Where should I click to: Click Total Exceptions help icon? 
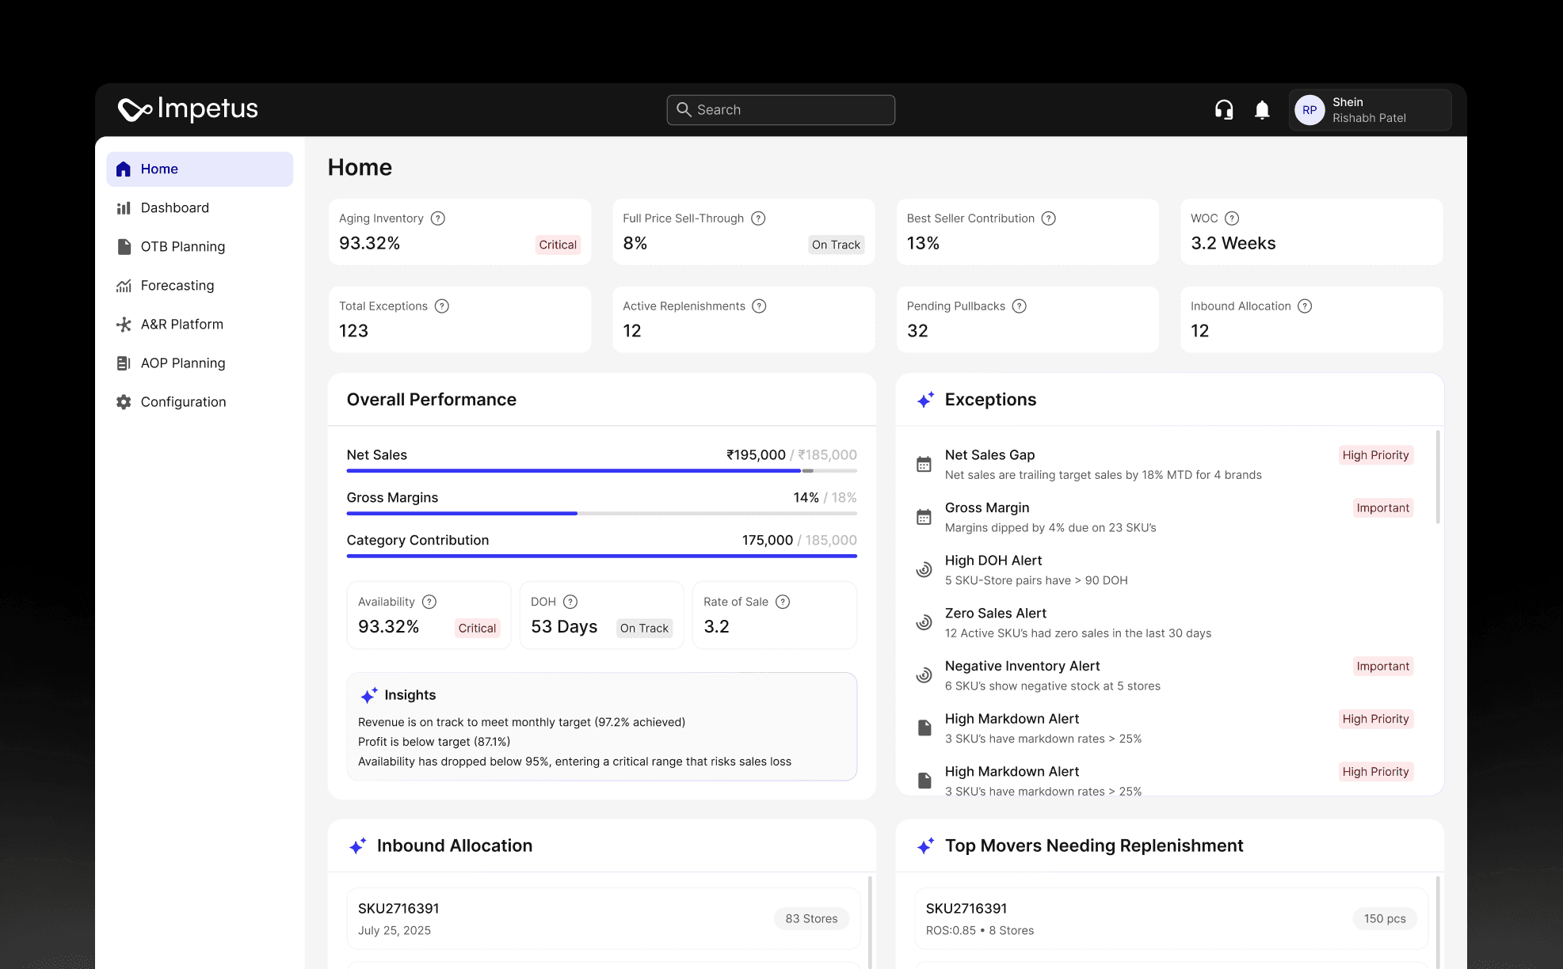point(442,306)
